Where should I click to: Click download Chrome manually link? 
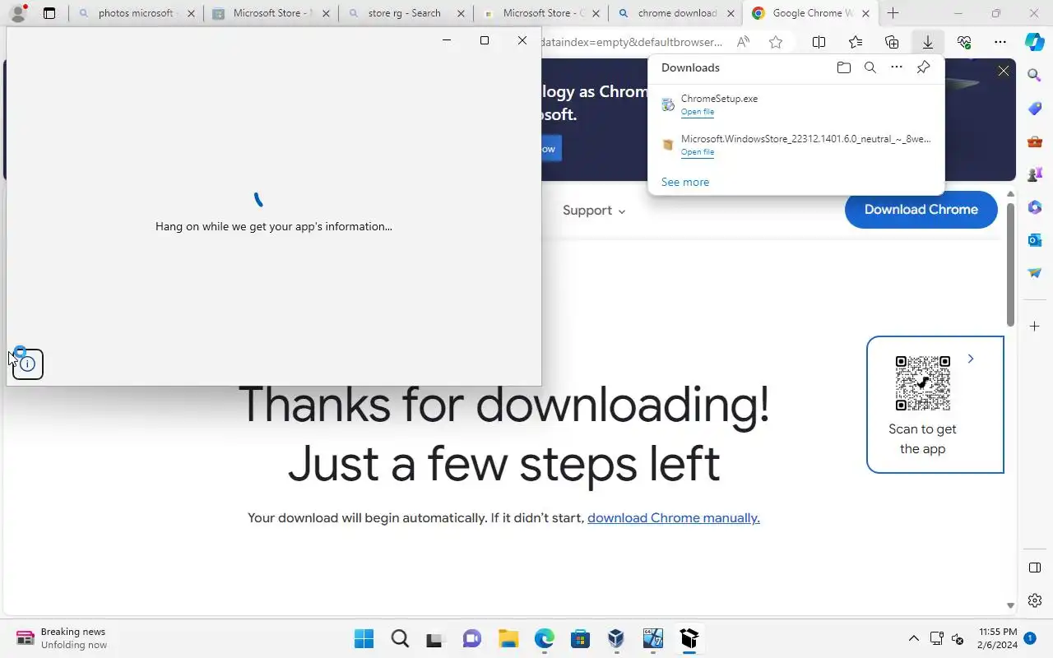coord(674,518)
